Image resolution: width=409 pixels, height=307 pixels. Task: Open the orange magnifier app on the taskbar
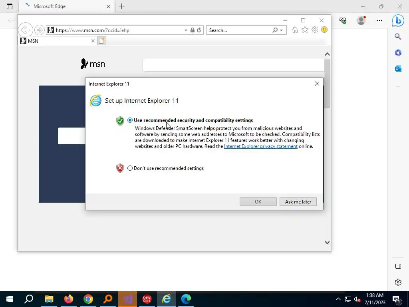(x=108, y=299)
